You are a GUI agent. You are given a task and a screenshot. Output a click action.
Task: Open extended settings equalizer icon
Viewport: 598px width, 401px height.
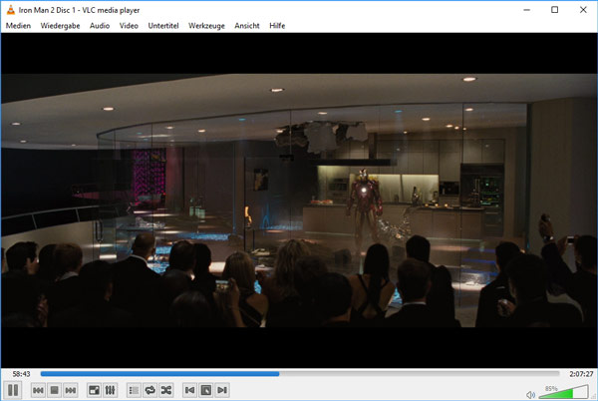[110, 390]
